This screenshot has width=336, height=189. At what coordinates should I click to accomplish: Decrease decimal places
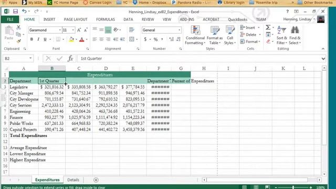pyautogui.click(x=178, y=39)
